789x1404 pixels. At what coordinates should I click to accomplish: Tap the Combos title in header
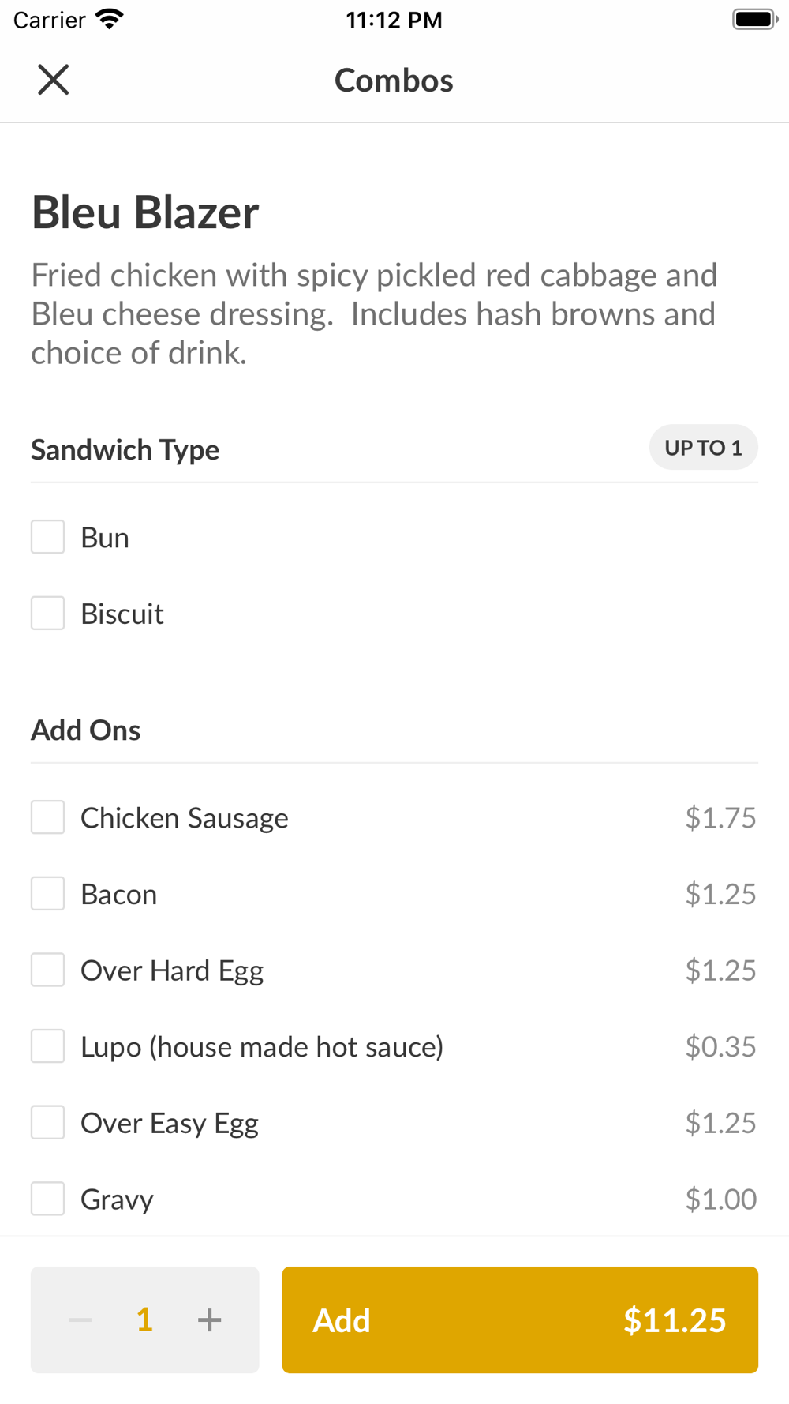pos(394,80)
